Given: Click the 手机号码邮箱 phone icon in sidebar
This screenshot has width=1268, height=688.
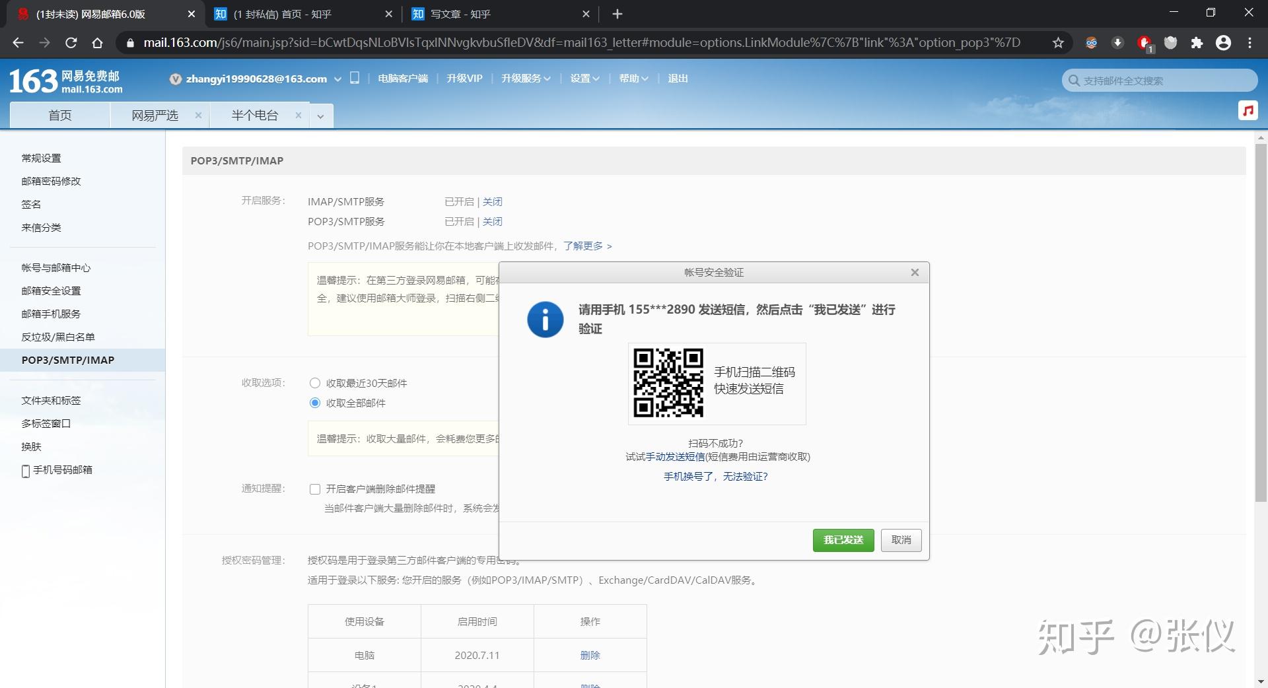Looking at the screenshot, I should pyautogui.click(x=25, y=470).
